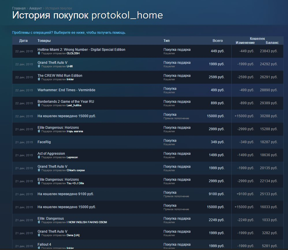Click recipient name Leet_hulitka
Screen dimensions: 288x250
pos(74,105)
